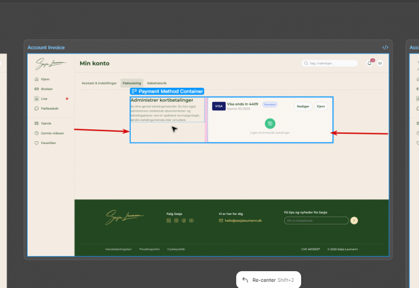This screenshot has height=288, width=419.
Task: Click the magnifier icon in search field
Action: 306,64
